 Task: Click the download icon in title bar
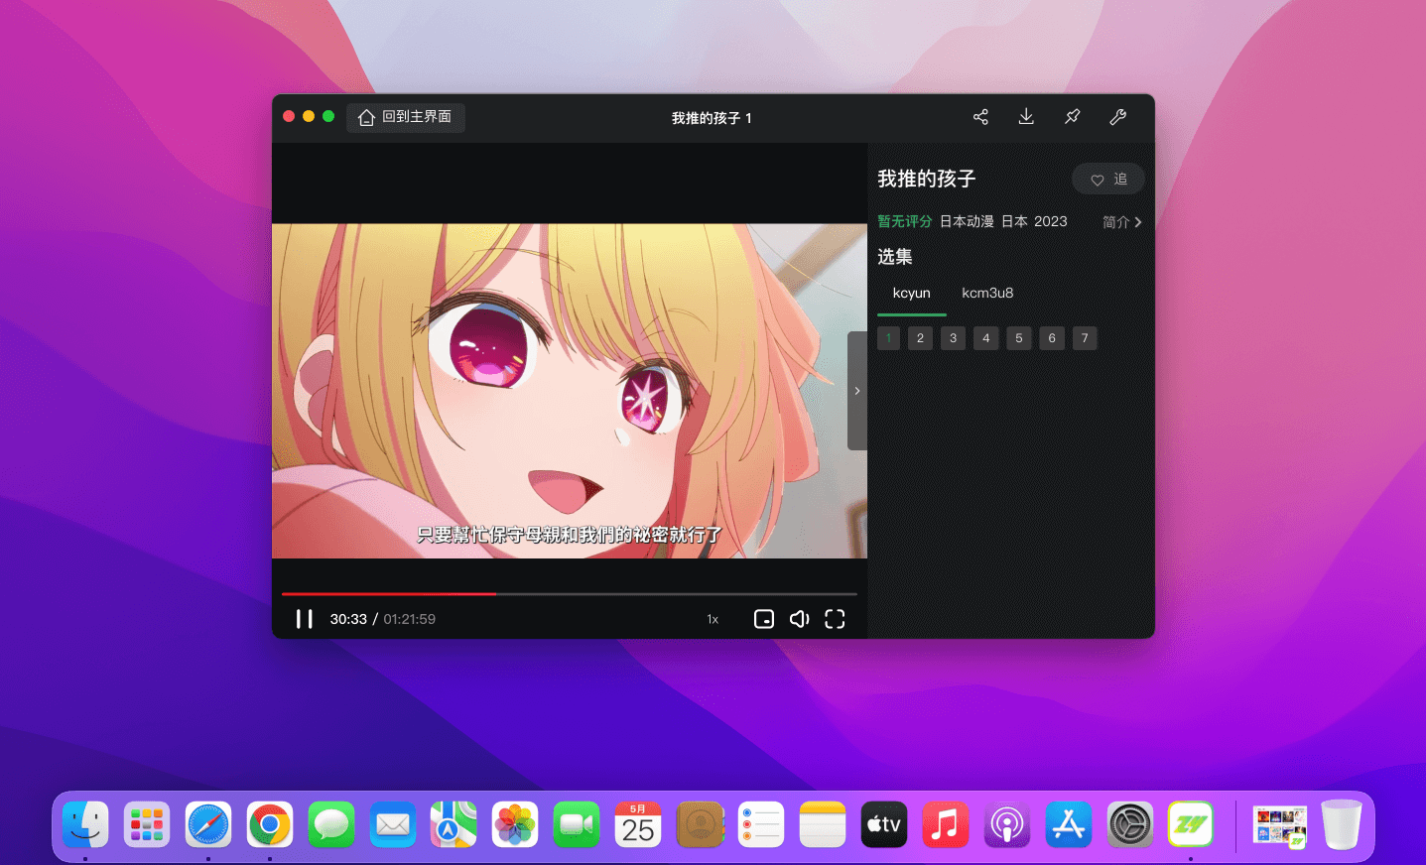point(1026,117)
